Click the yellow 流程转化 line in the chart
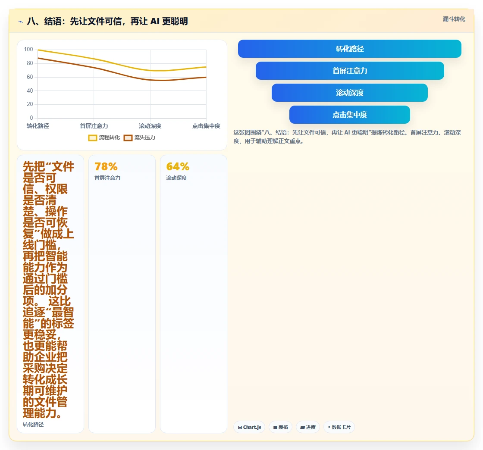 pos(122,64)
